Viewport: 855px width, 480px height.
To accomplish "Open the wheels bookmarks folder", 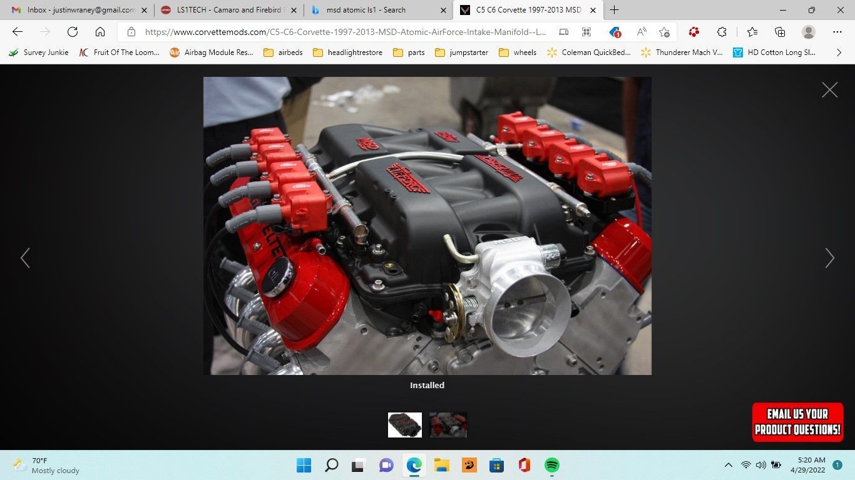I will tap(518, 52).
